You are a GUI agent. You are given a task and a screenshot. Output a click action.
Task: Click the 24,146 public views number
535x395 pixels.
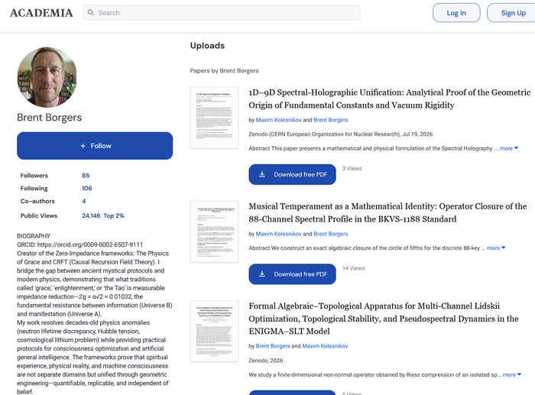[91, 215]
